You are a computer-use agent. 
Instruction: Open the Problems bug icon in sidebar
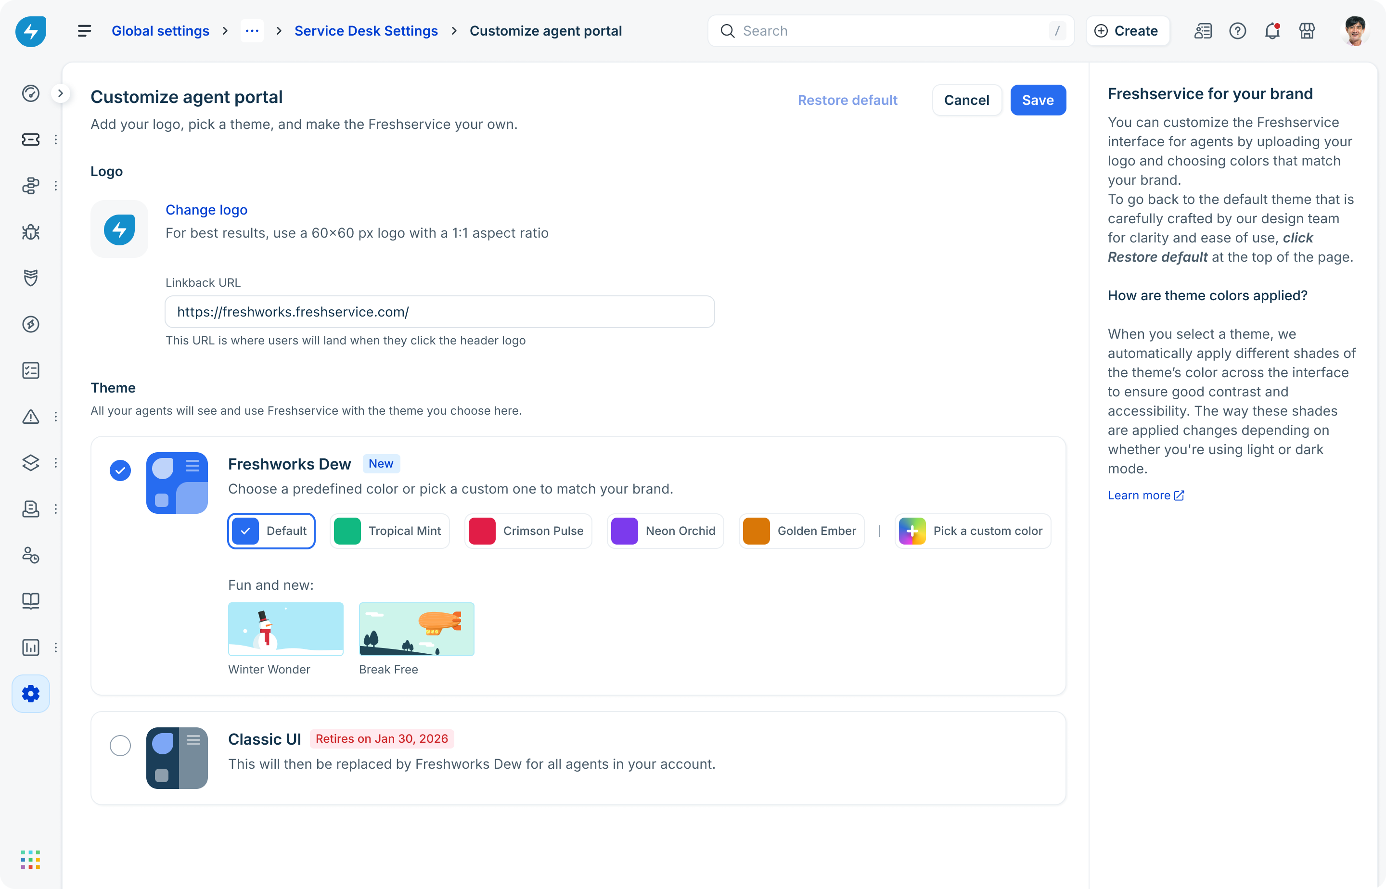tap(31, 232)
